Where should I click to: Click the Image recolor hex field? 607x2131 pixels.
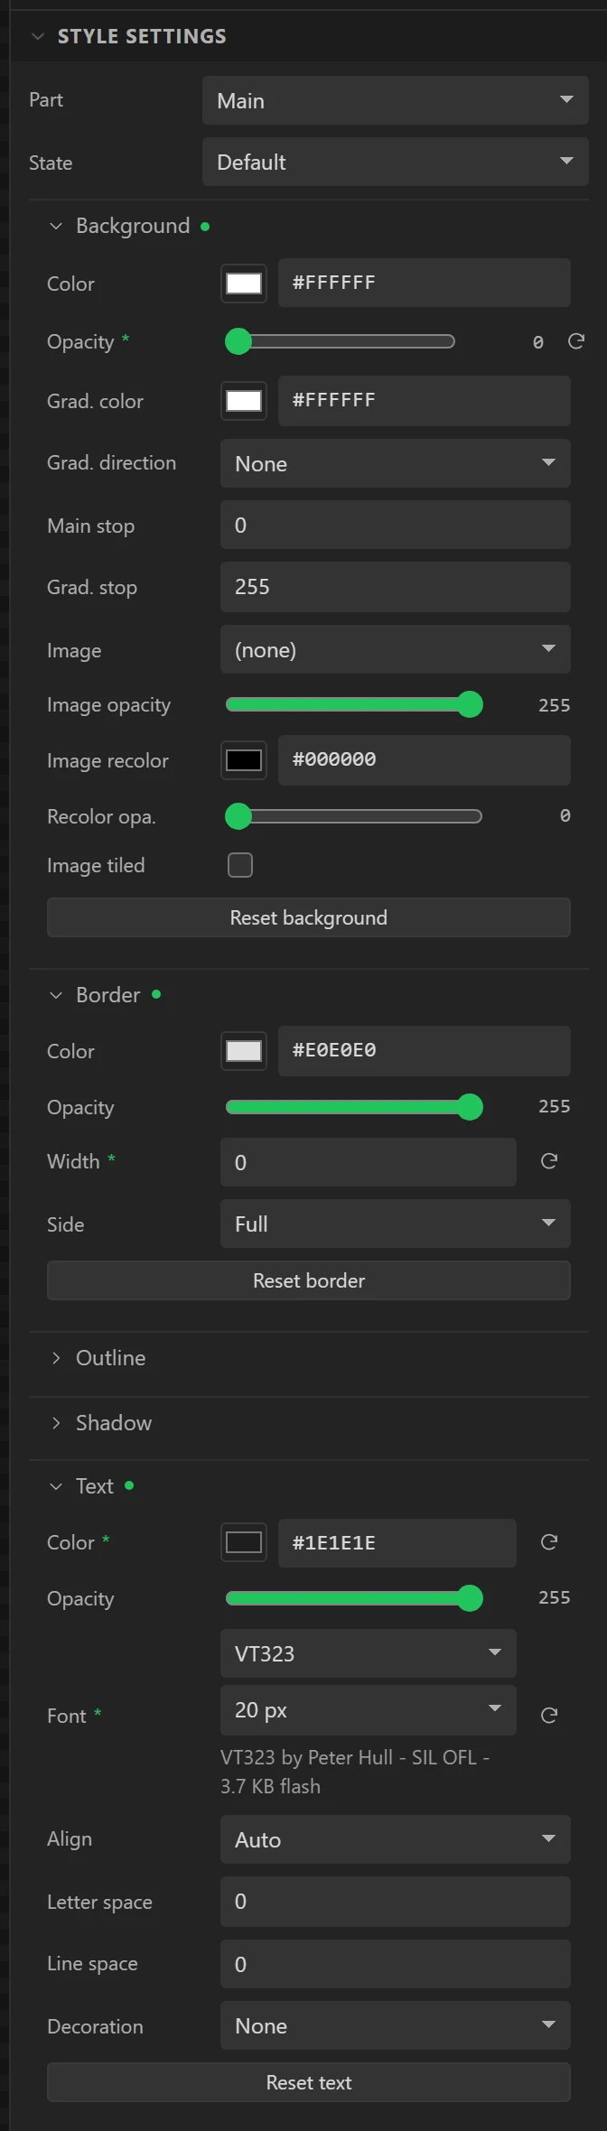tap(425, 759)
